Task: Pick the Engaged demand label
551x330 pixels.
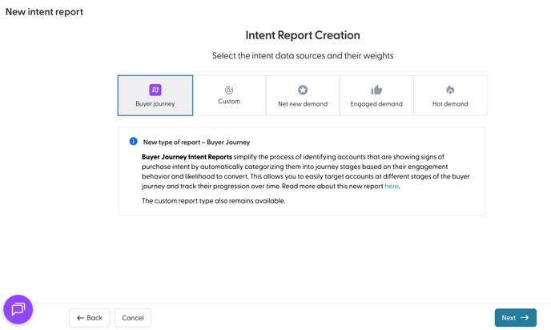Action: click(x=376, y=104)
